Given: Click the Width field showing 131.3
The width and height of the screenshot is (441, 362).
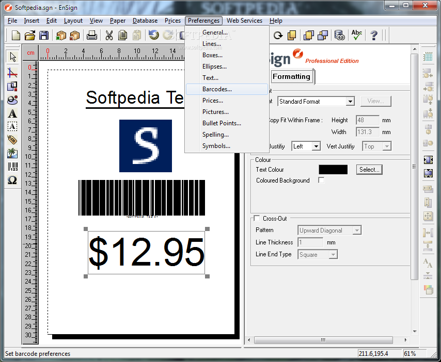Looking at the screenshot, I should point(367,132).
